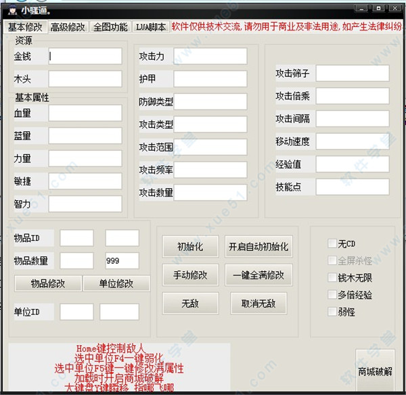406x395 pixels.
Task: Click the 攻击力 input field
Action: tap(210, 56)
